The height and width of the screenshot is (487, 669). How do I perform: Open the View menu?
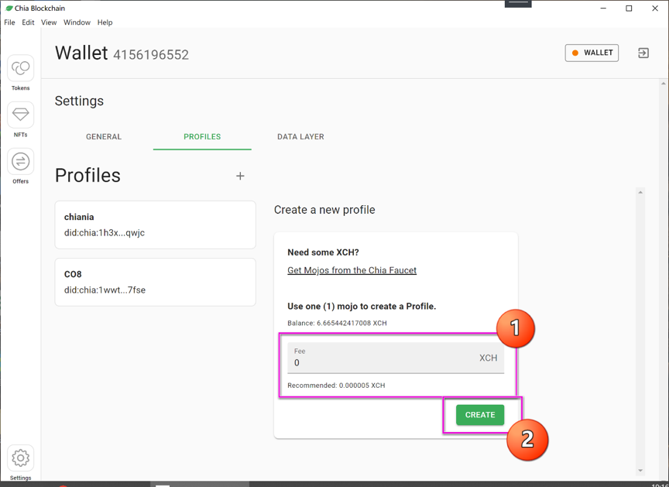point(49,22)
